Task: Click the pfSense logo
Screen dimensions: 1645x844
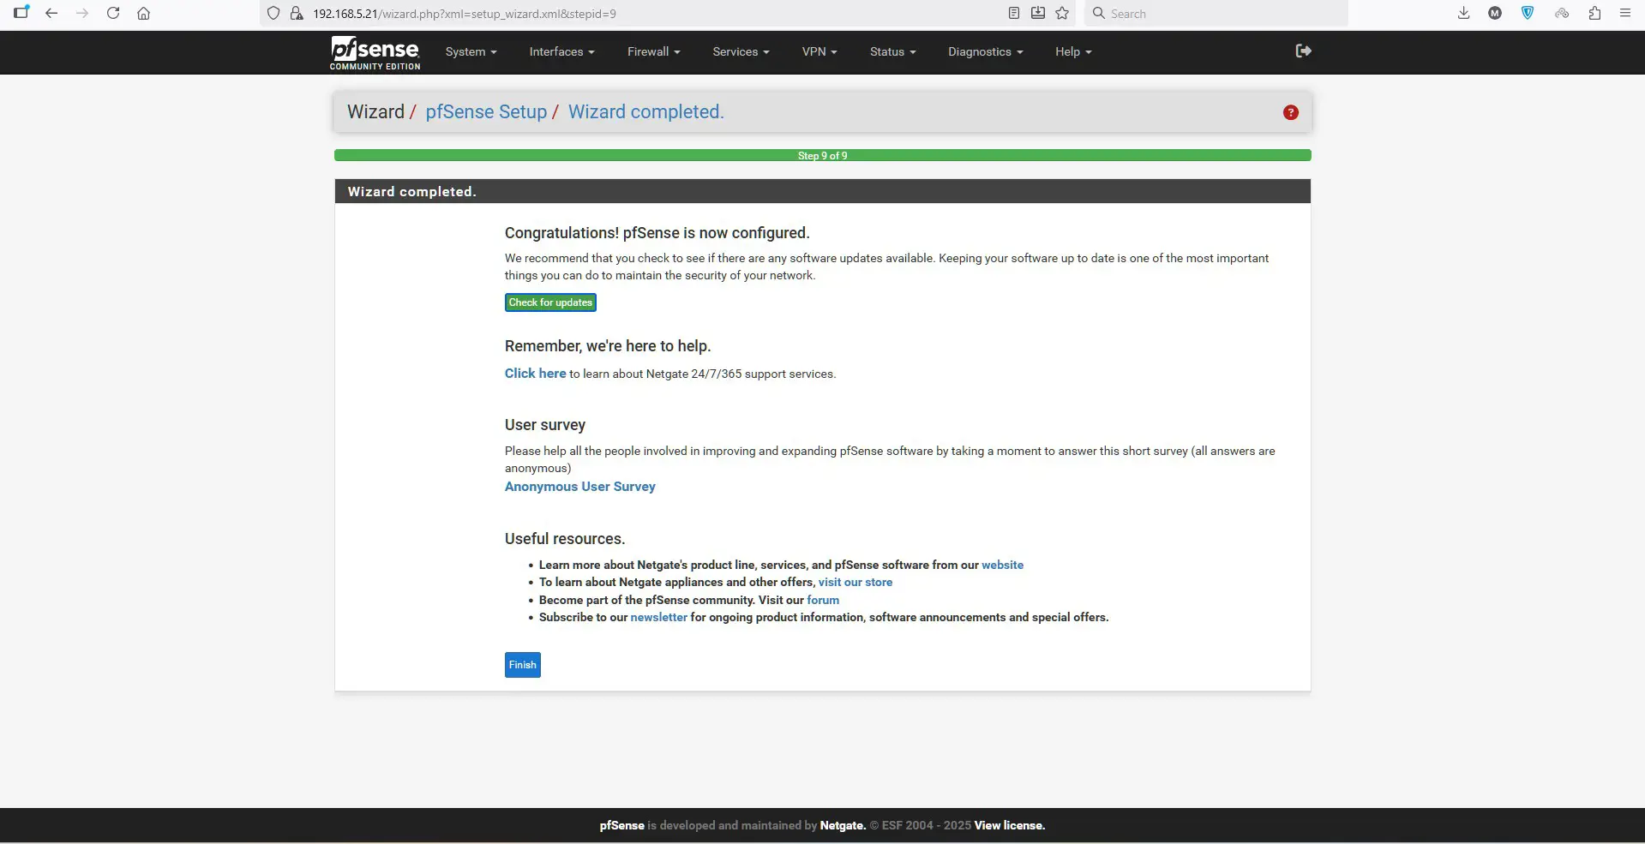Action: click(375, 52)
